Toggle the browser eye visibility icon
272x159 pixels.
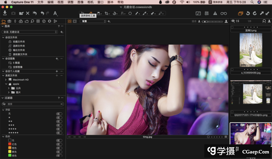pyautogui.click(x=233, y=21)
